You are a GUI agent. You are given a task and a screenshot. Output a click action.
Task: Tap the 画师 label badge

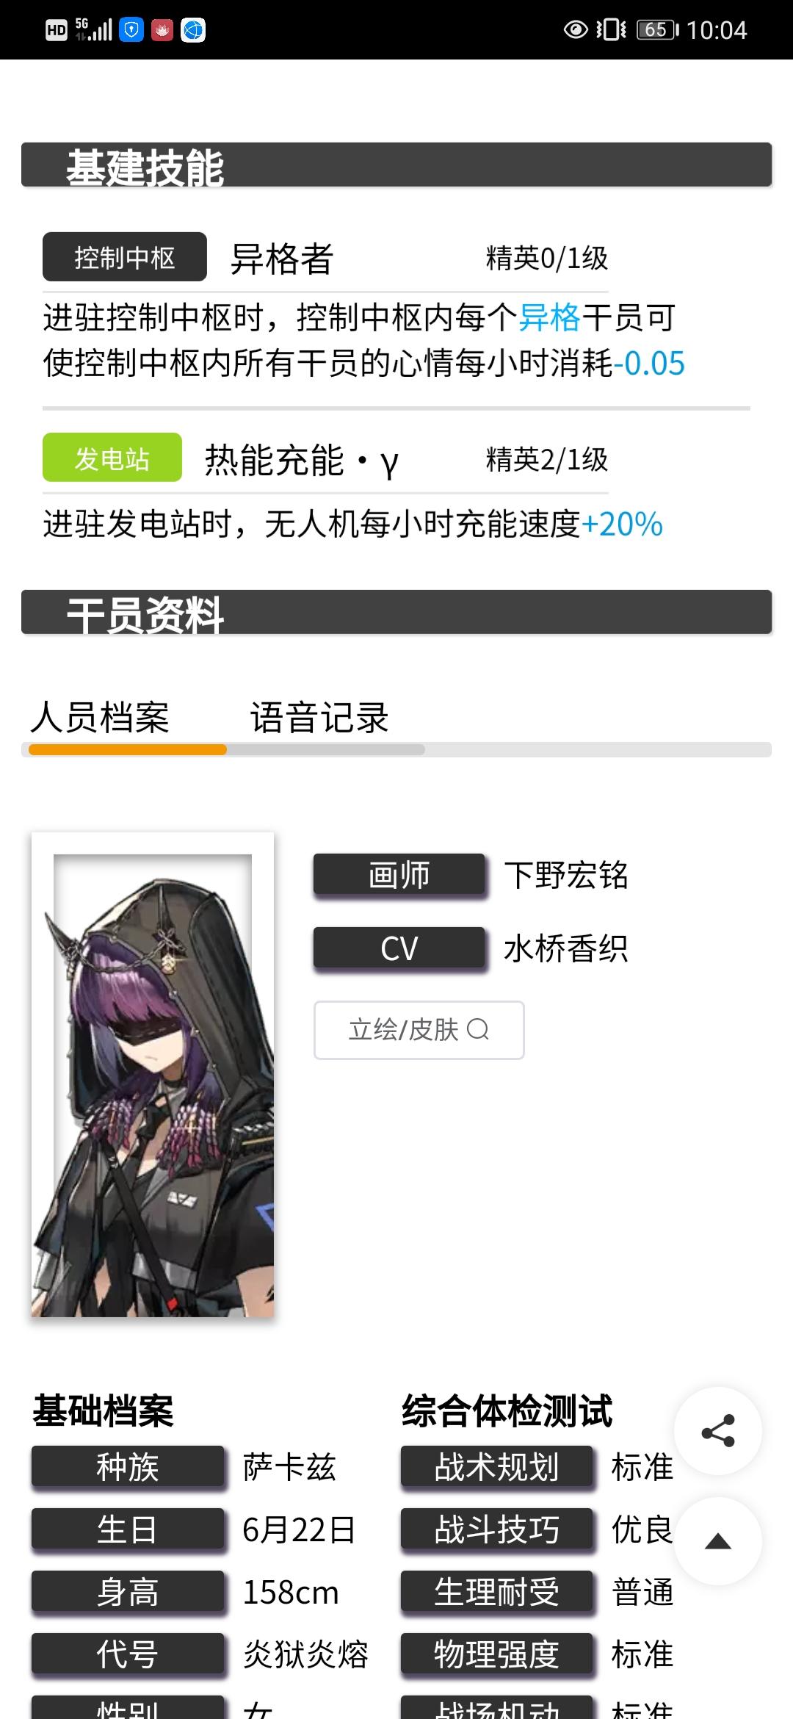coord(399,875)
